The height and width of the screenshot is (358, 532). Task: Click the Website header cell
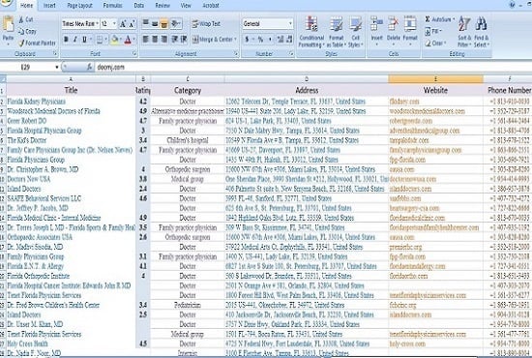pyautogui.click(x=435, y=90)
